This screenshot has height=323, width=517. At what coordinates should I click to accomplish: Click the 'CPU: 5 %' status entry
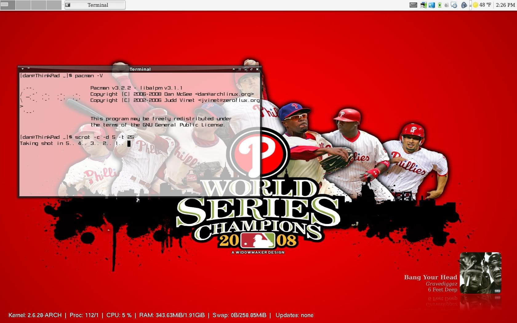119,315
